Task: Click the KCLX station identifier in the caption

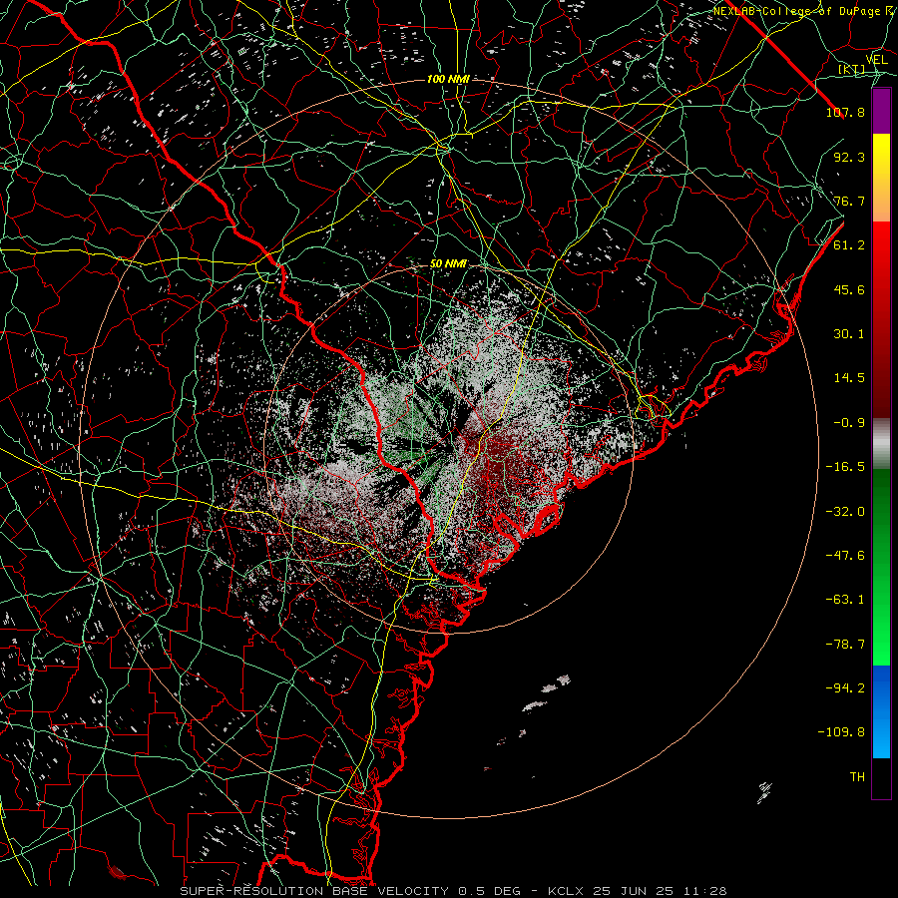Action: [x=564, y=891]
